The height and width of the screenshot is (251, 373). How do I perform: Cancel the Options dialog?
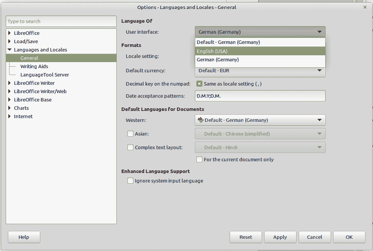[x=315, y=237]
